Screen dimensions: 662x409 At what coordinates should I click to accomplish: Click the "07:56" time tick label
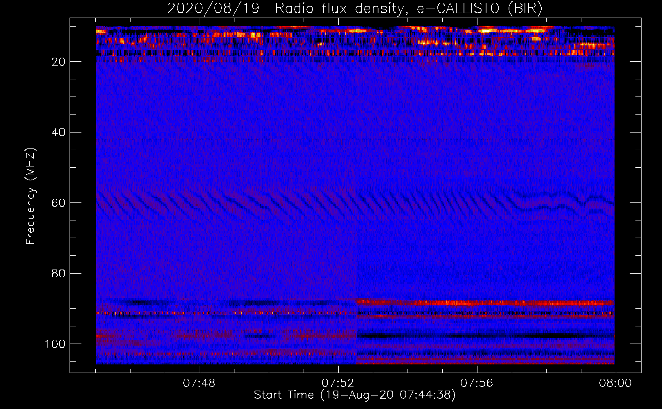pyautogui.click(x=477, y=383)
